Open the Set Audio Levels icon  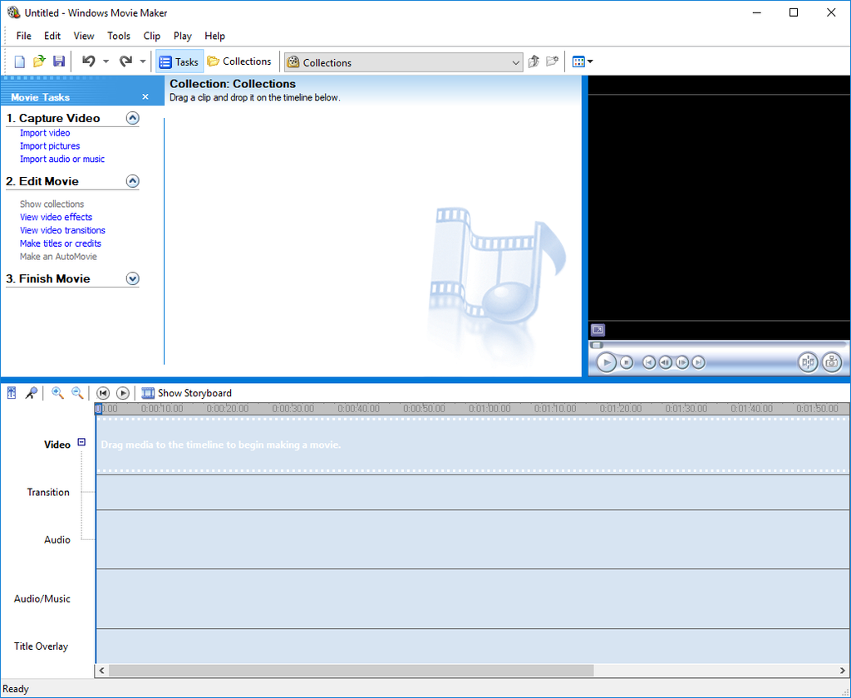[x=11, y=392]
